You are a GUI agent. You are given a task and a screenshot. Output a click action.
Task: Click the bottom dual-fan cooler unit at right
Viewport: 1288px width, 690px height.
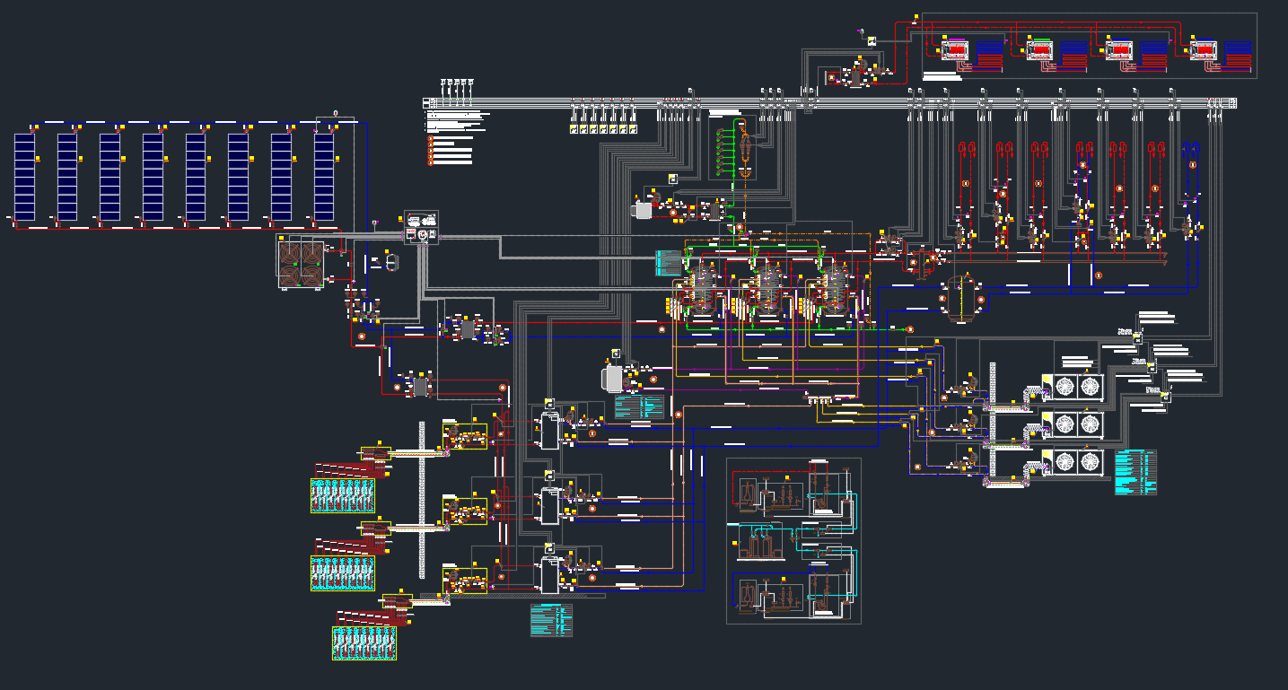1077,462
